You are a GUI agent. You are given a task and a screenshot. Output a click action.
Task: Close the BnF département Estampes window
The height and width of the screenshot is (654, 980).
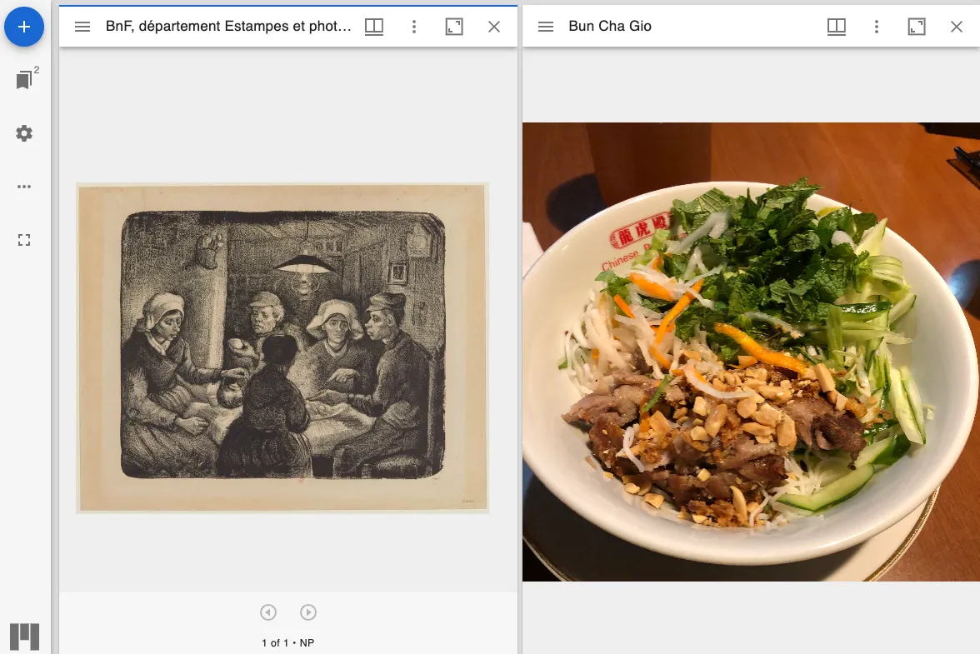click(x=493, y=26)
